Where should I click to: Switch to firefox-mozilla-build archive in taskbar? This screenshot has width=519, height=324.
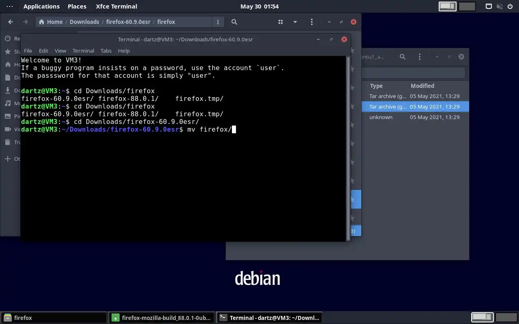pyautogui.click(x=161, y=318)
